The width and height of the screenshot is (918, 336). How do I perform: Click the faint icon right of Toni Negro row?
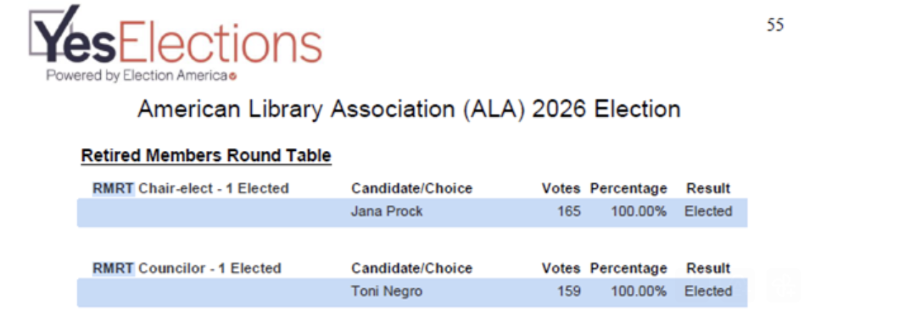[x=782, y=287]
